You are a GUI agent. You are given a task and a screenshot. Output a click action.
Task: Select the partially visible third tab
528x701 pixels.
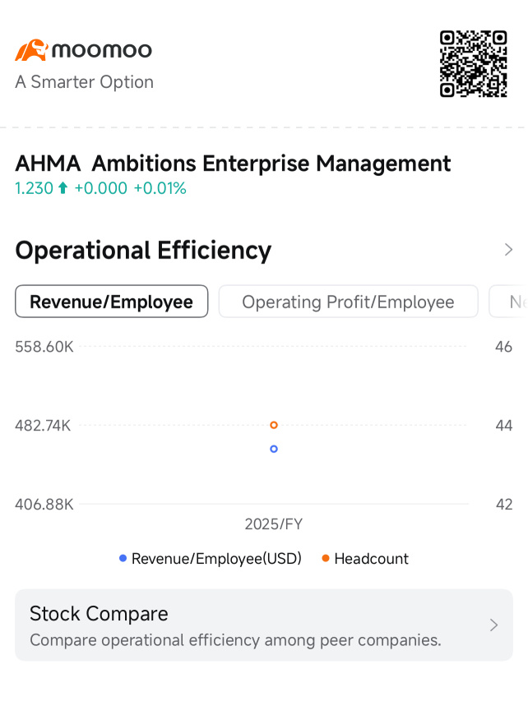[x=509, y=302]
